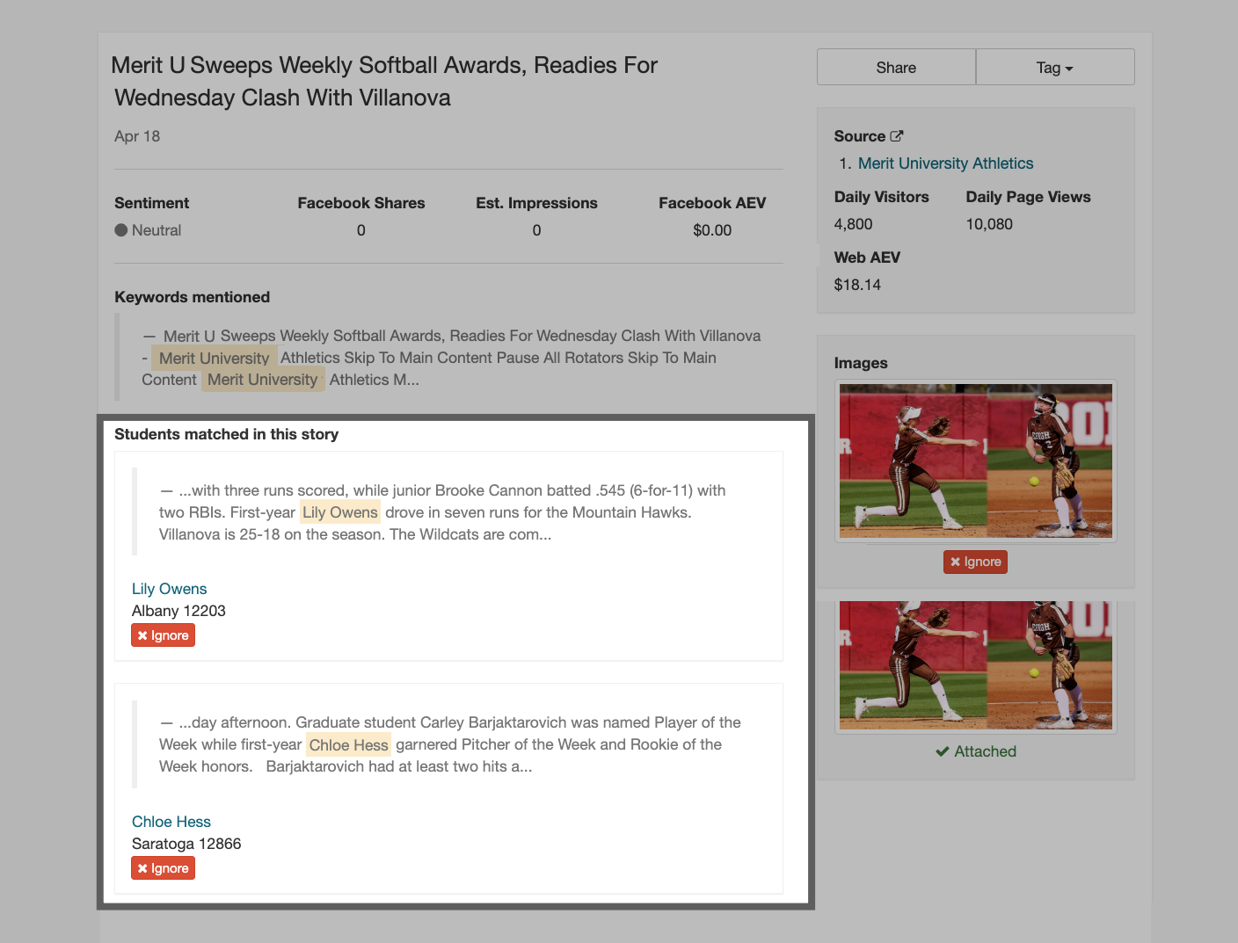This screenshot has height=943, width=1238.
Task: Click second highlighted Merit University keyword
Action: point(262,380)
